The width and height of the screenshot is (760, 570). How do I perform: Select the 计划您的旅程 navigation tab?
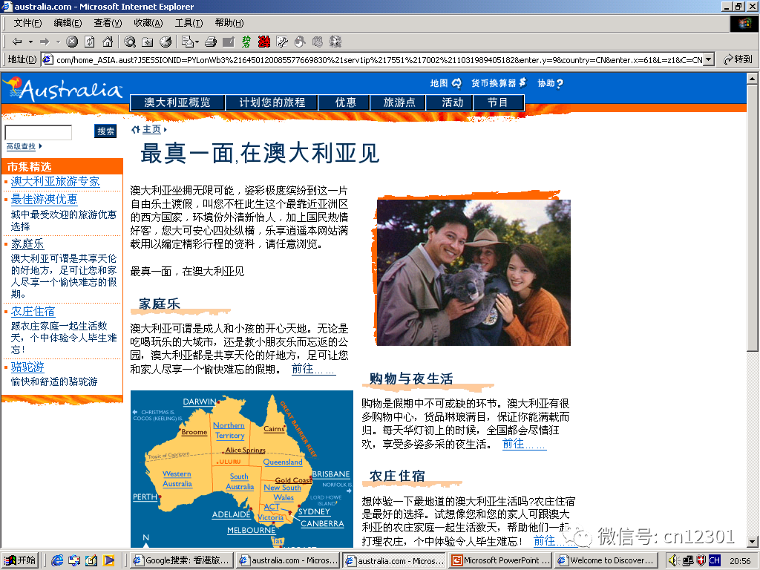[272, 102]
